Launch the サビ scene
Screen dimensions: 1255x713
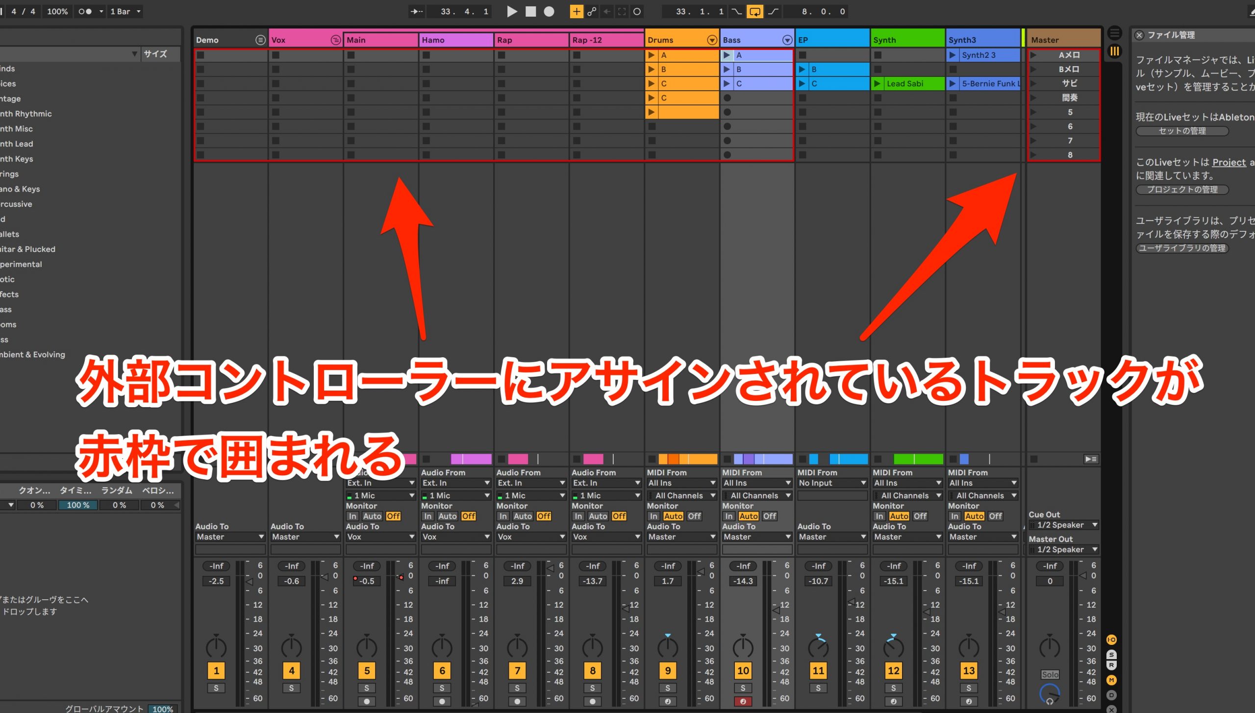1033,83
